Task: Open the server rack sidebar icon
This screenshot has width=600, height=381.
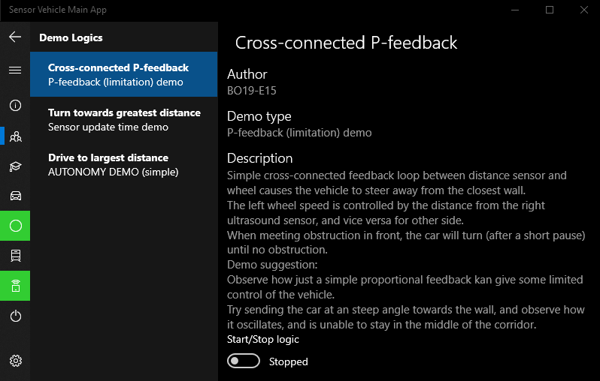Action: [x=15, y=256]
